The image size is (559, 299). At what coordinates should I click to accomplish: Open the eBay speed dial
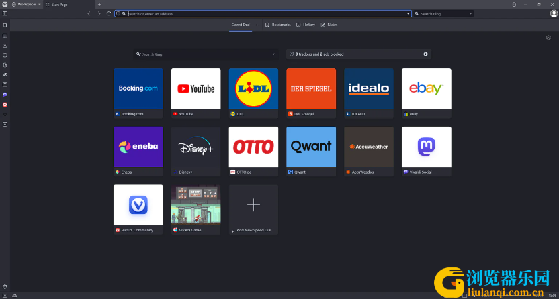[x=427, y=93]
